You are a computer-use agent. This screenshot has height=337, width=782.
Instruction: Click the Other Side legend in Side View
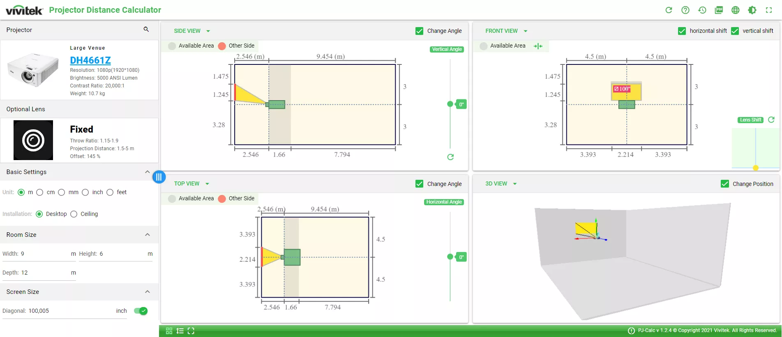236,46
